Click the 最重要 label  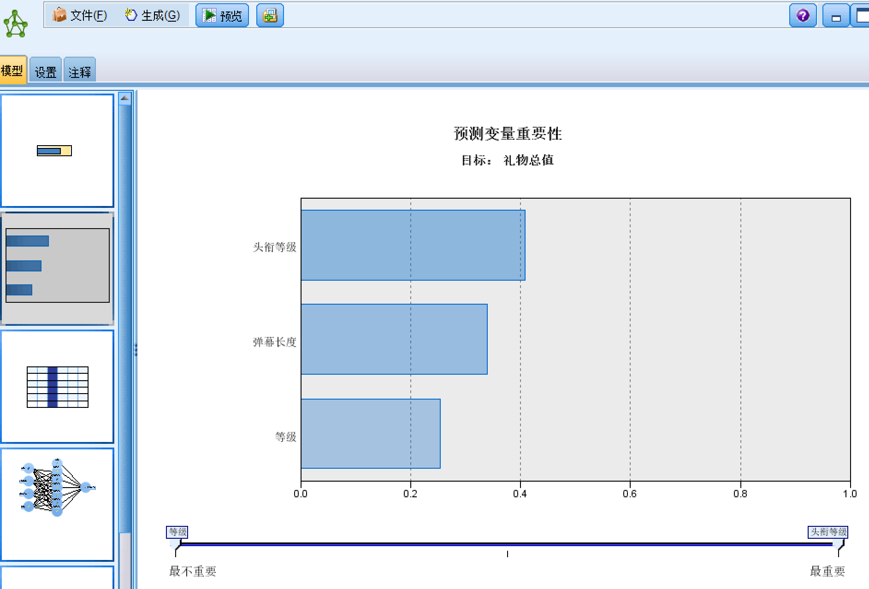tap(828, 571)
